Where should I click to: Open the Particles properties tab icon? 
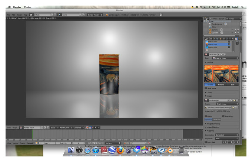point(239,39)
